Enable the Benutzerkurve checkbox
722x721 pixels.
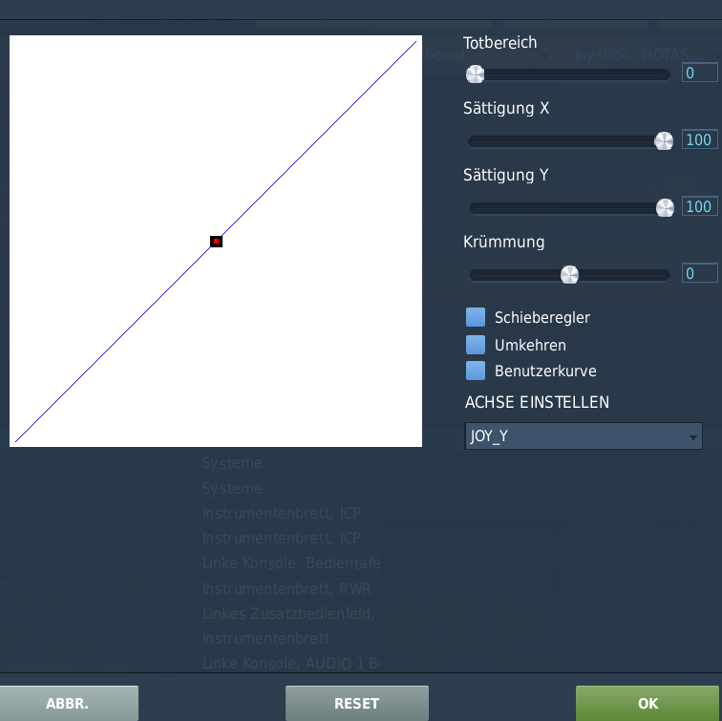click(476, 371)
